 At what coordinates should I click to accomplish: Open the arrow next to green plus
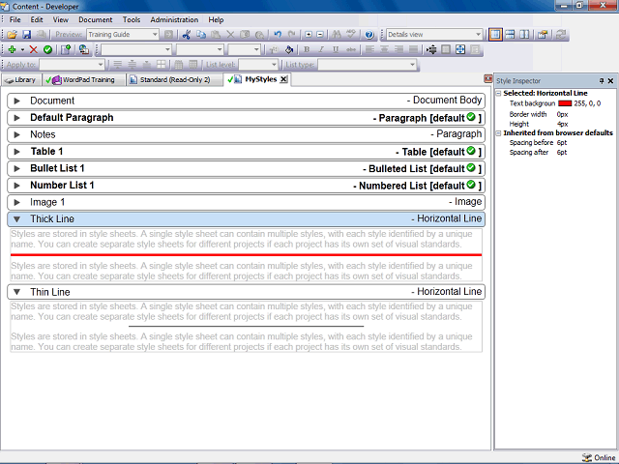point(22,50)
